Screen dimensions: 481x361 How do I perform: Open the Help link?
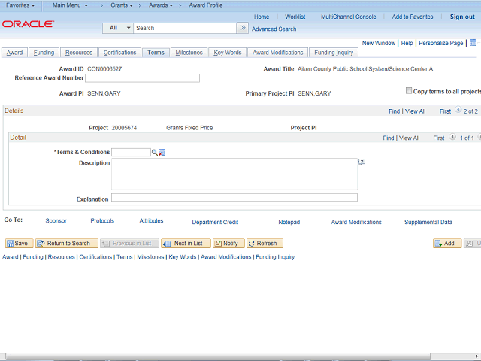pyautogui.click(x=407, y=44)
